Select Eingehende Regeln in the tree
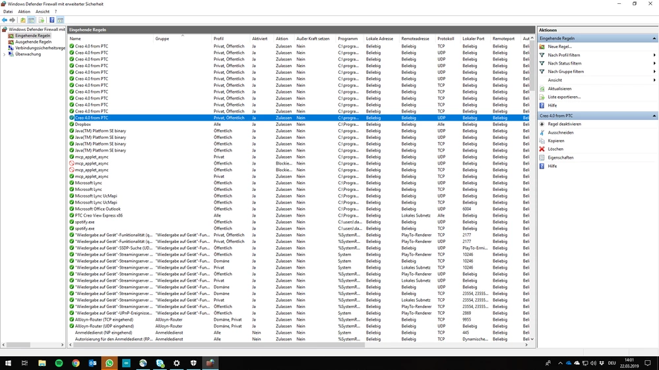The image size is (659, 370). (33, 36)
